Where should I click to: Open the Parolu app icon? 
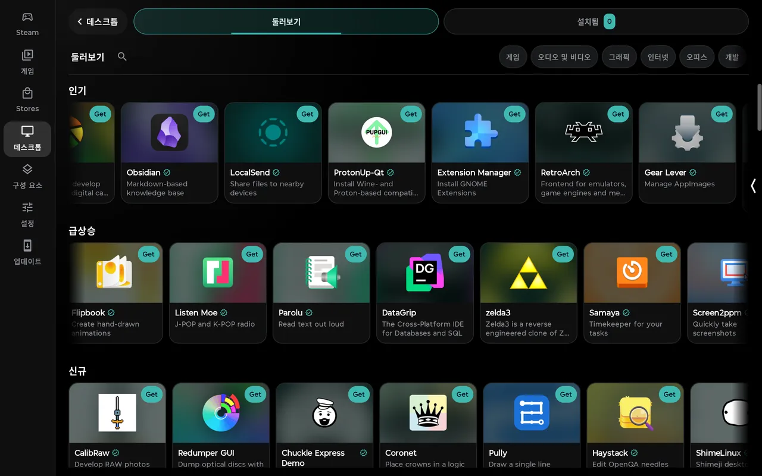(x=321, y=273)
